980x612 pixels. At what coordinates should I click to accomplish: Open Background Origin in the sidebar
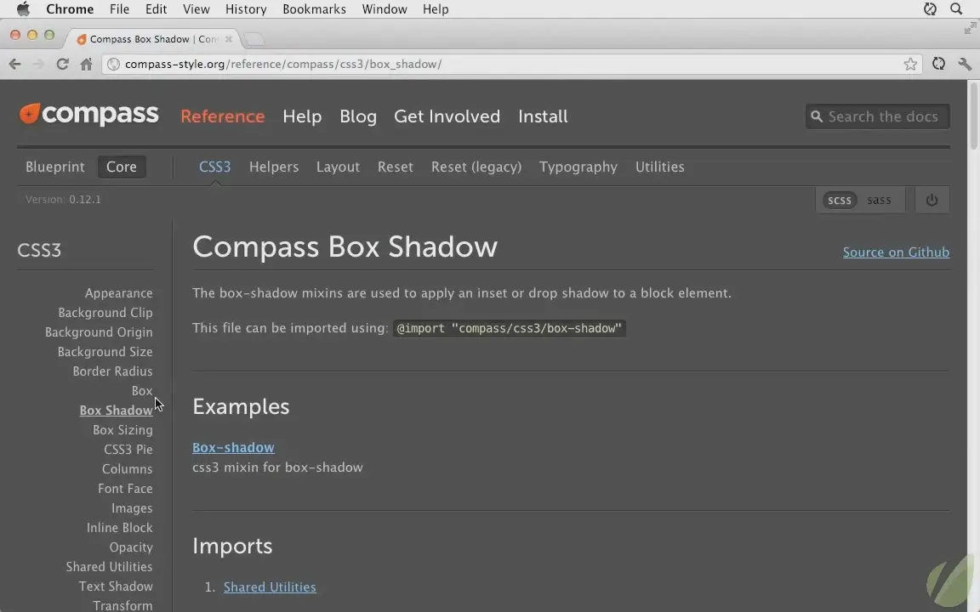[x=99, y=332]
